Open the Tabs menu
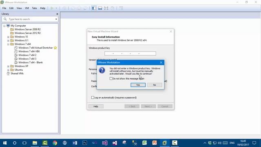Screen dimensions: 261x147 click(34, 8)
